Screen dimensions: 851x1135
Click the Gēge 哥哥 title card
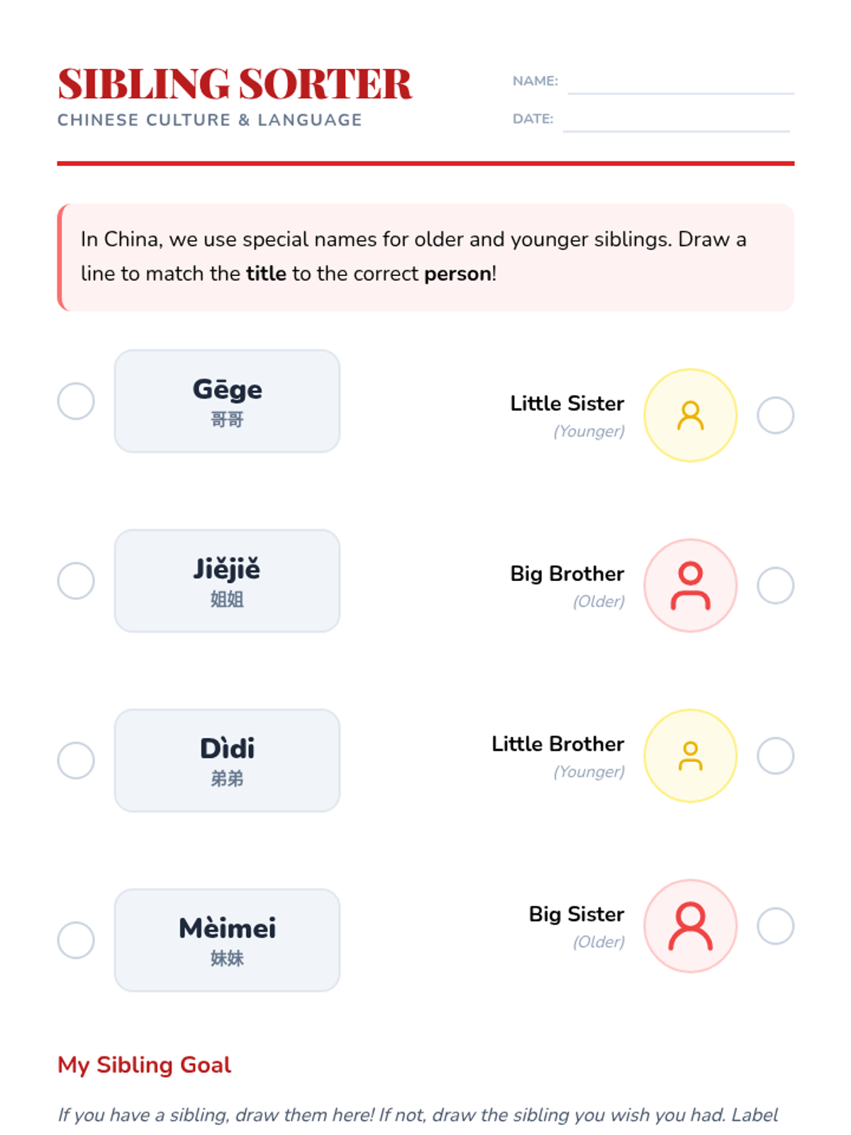[227, 402]
